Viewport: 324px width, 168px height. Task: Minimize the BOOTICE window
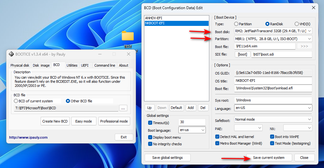coord(100,54)
